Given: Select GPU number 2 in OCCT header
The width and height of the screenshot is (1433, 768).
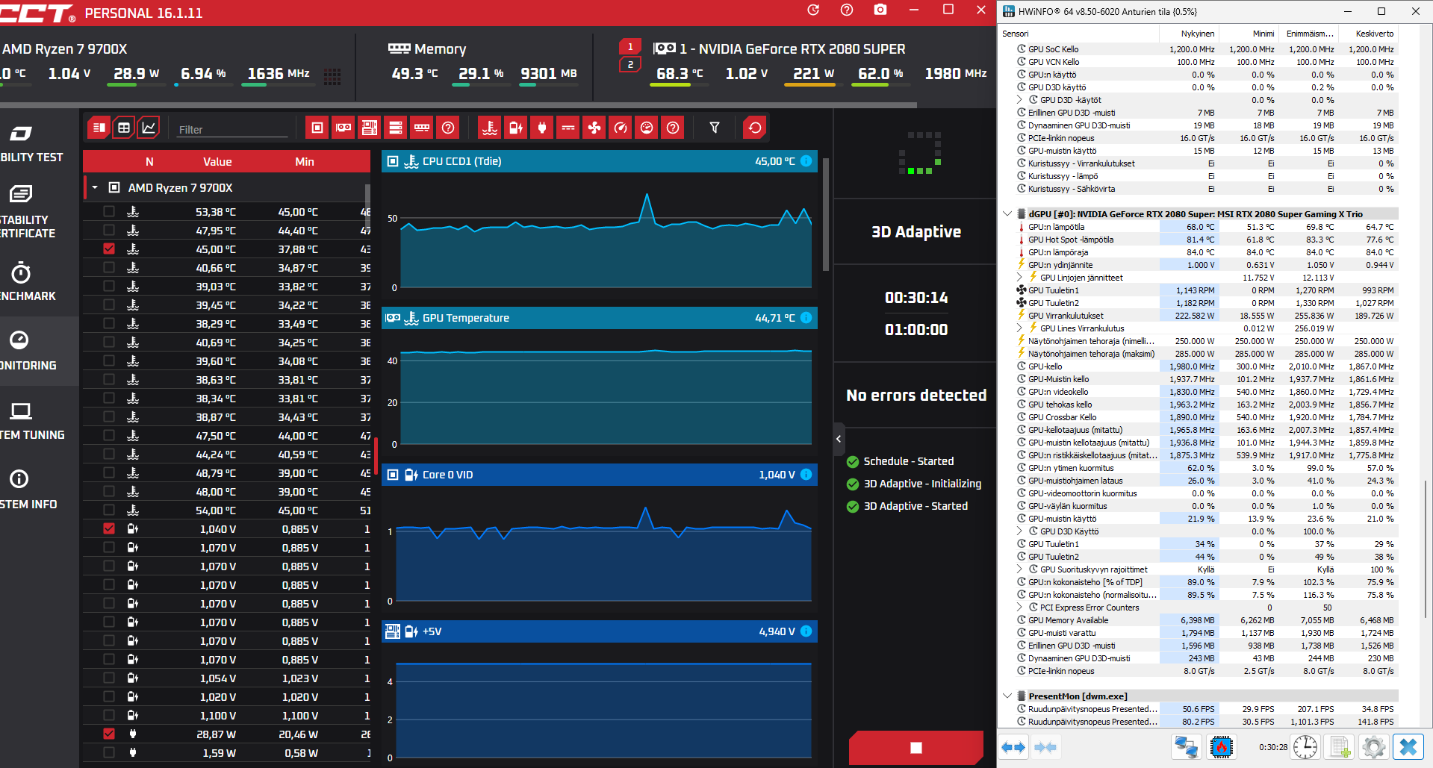Looking at the screenshot, I should (630, 64).
